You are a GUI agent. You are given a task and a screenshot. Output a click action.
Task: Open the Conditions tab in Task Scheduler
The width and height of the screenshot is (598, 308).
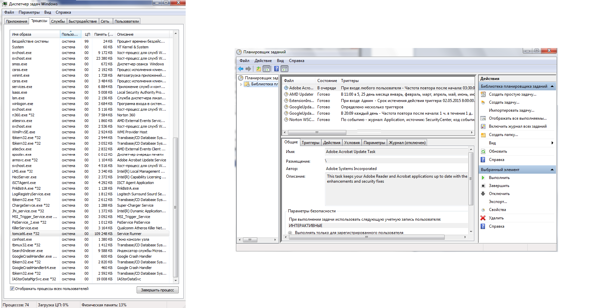click(352, 143)
